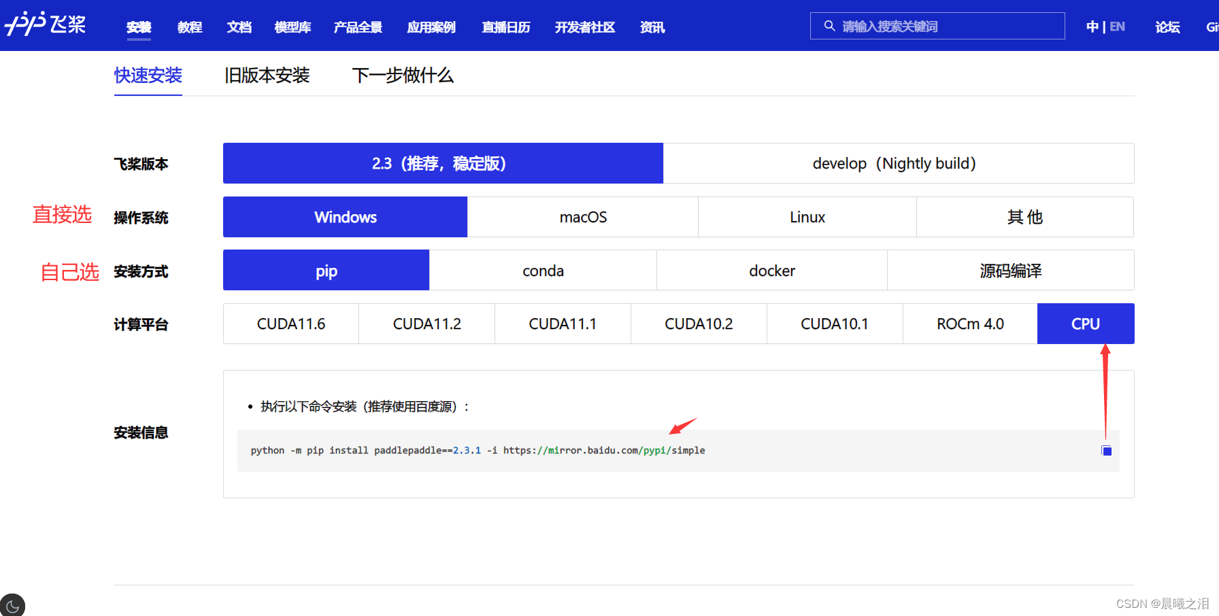Click the search magnifier icon
Screen dimensions: 1219x616
point(829,25)
